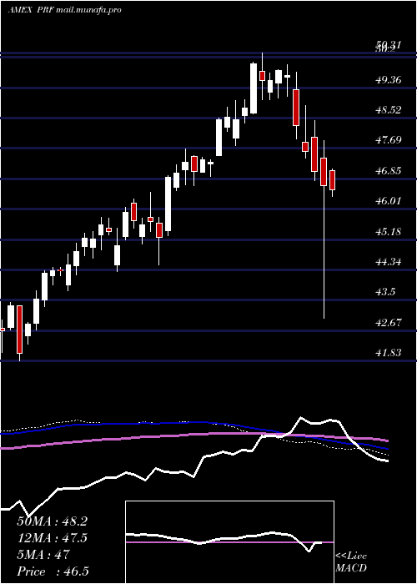Image resolution: width=417 pixels, height=584 pixels.
Task: Click the tall white candle peaking near 50
Action: 254,88
